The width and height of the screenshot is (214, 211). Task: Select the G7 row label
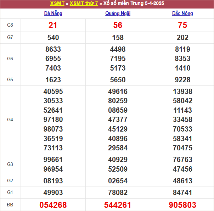pos(10,38)
